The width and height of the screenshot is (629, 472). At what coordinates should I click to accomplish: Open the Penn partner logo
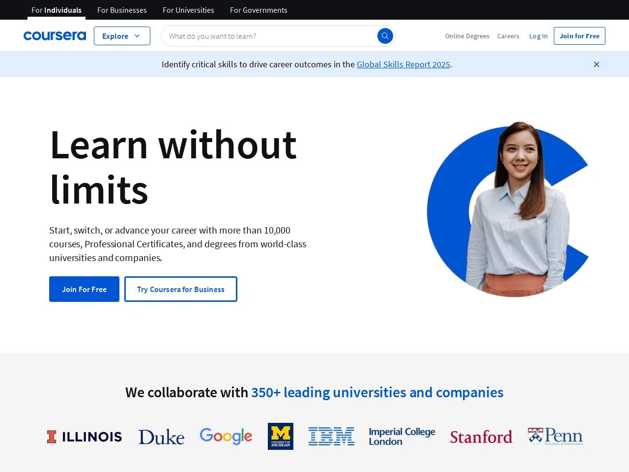pos(555,437)
